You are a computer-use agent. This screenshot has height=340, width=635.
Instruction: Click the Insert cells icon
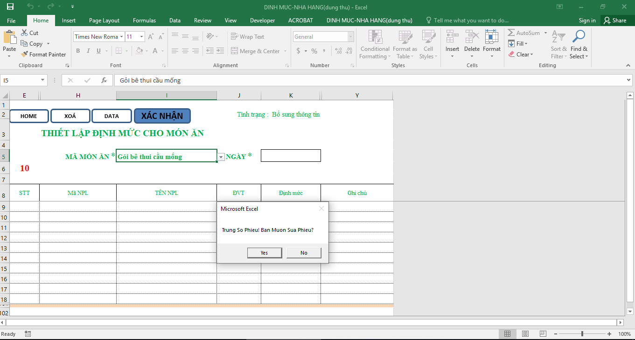point(452,37)
